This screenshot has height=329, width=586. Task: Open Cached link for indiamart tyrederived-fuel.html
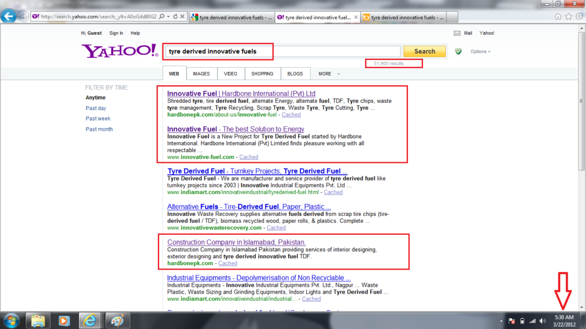tap(333, 192)
